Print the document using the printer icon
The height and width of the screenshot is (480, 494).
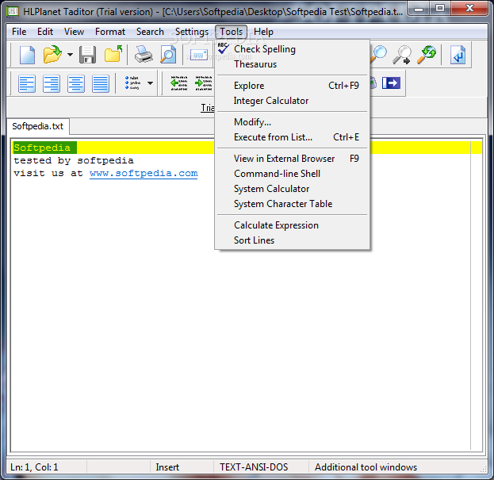[144, 55]
